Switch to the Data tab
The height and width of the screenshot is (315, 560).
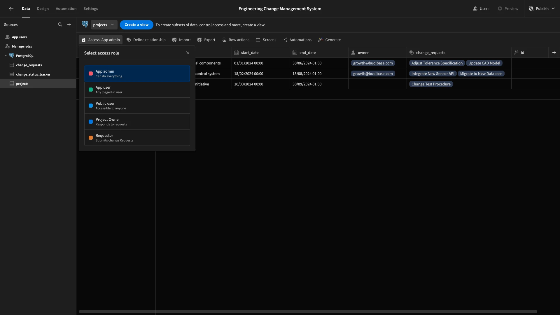(26, 9)
